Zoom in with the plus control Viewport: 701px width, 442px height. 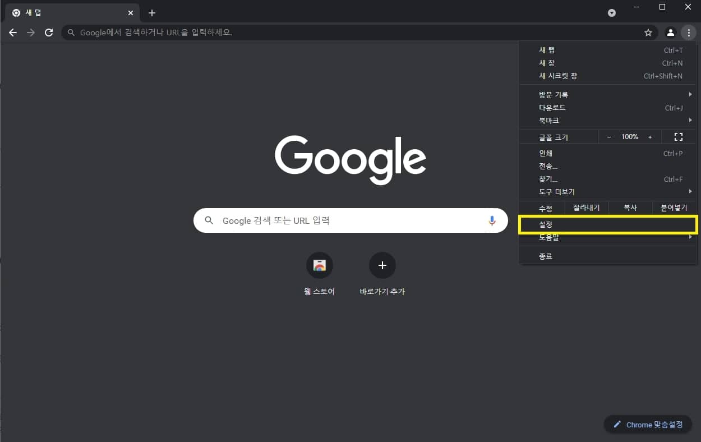click(x=650, y=136)
